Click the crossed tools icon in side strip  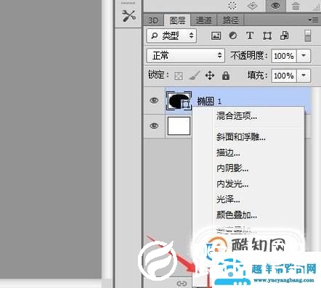click(x=129, y=16)
